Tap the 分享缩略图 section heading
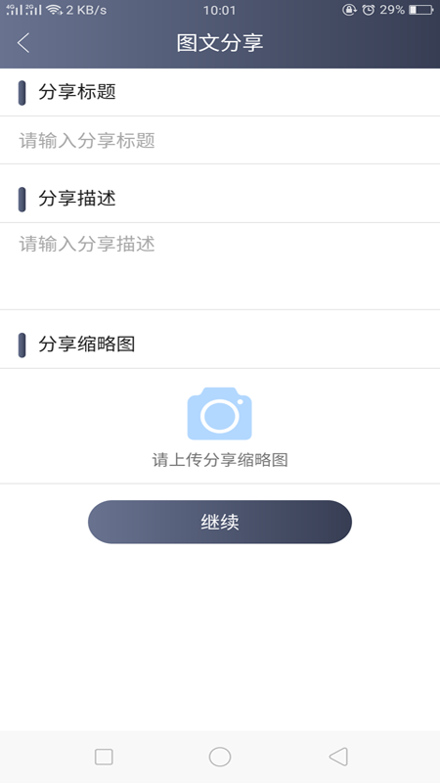Screen dimensions: 440x783 click(87, 345)
